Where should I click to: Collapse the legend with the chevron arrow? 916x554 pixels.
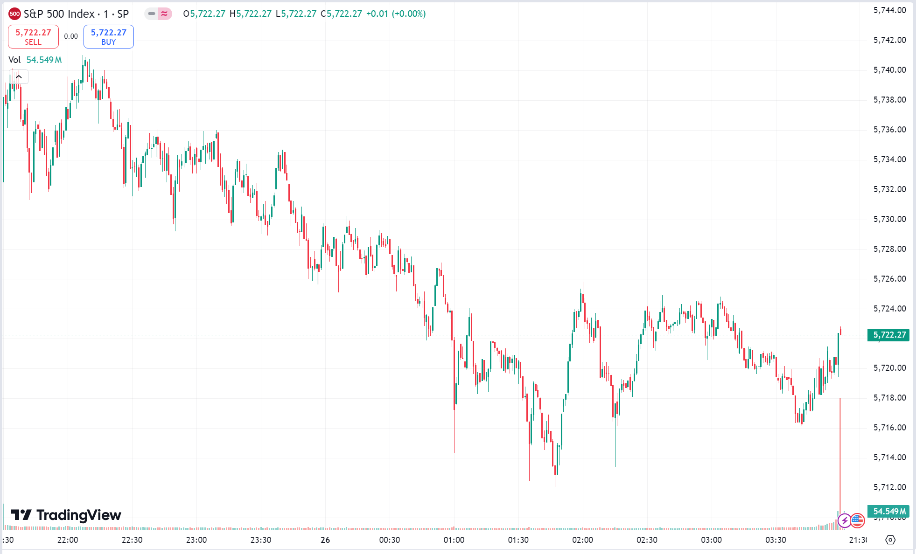click(x=19, y=76)
